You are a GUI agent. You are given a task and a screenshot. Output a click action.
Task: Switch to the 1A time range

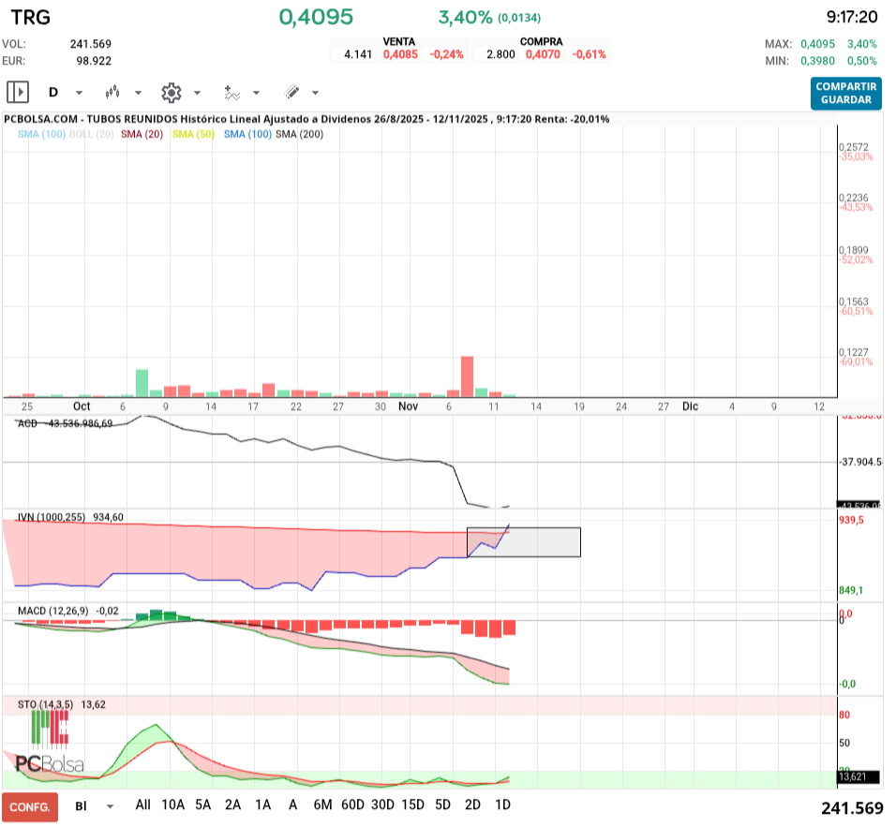point(262,805)
